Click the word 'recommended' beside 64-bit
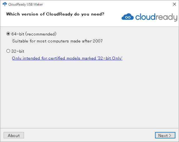 [41, 34]
